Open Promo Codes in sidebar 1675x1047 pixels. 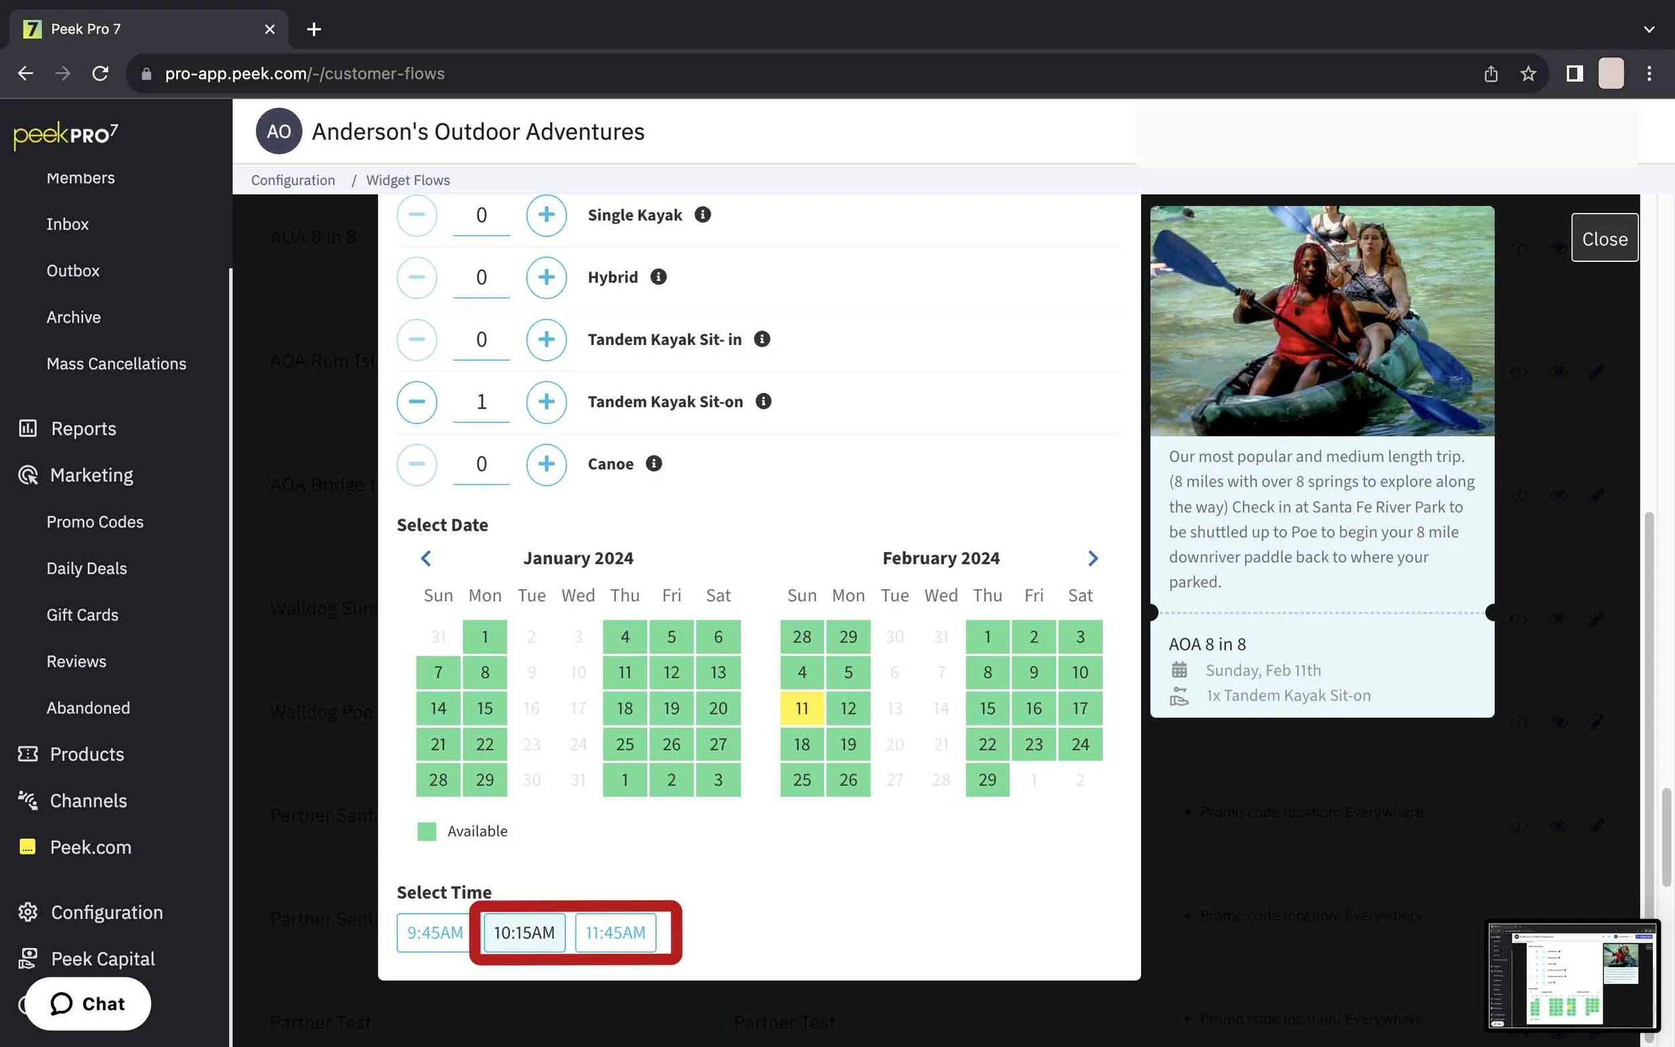(95, 521)
